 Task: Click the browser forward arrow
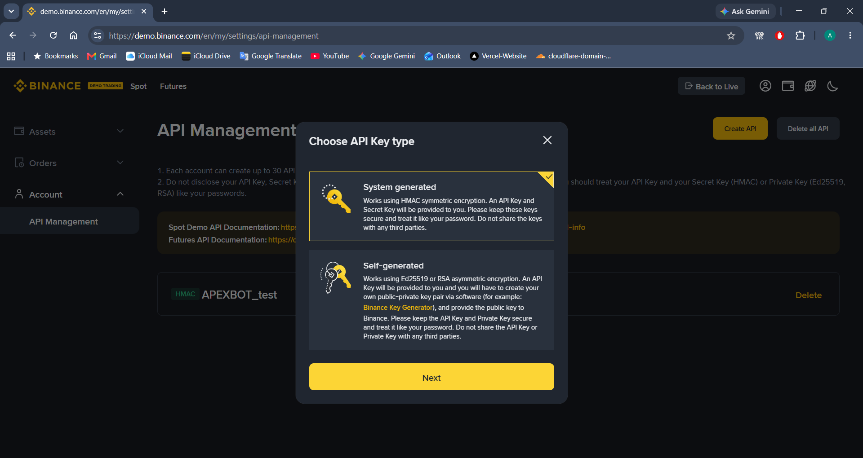point(33,35)
